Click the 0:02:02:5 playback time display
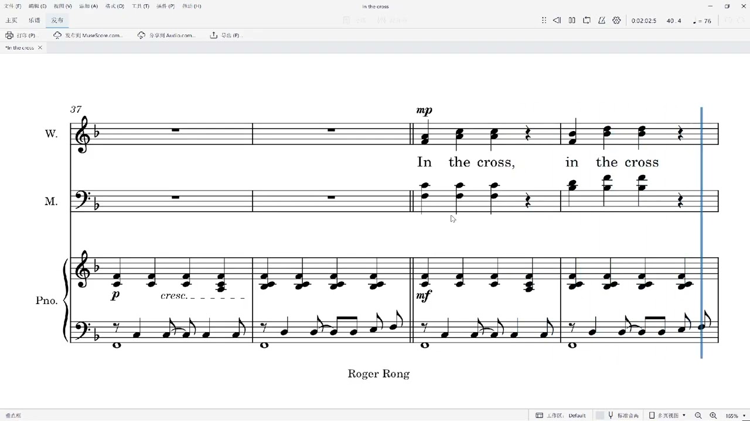750x421 pixels. click(644, 21)
